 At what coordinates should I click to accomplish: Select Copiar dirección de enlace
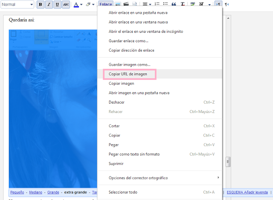[160, 50]
